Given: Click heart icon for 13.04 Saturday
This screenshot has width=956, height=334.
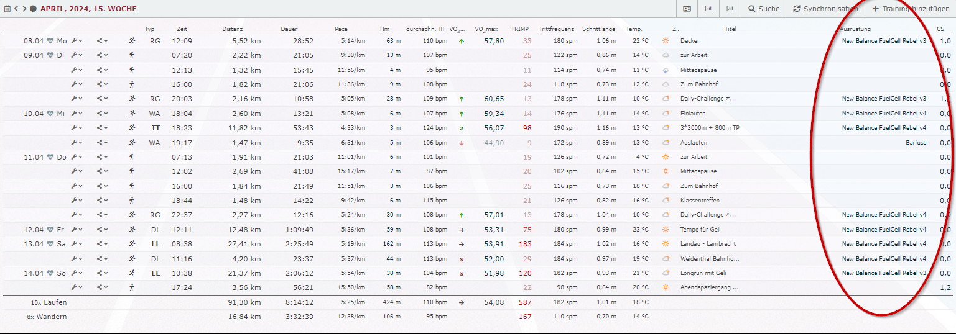Looking at the screenshot, I should pyautogui.click(x=50, y=244).
